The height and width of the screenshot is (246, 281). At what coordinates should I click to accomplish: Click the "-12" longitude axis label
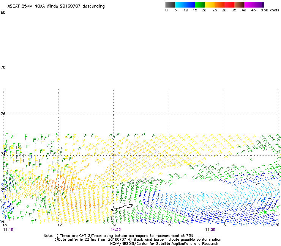click(x=58, y=225)
